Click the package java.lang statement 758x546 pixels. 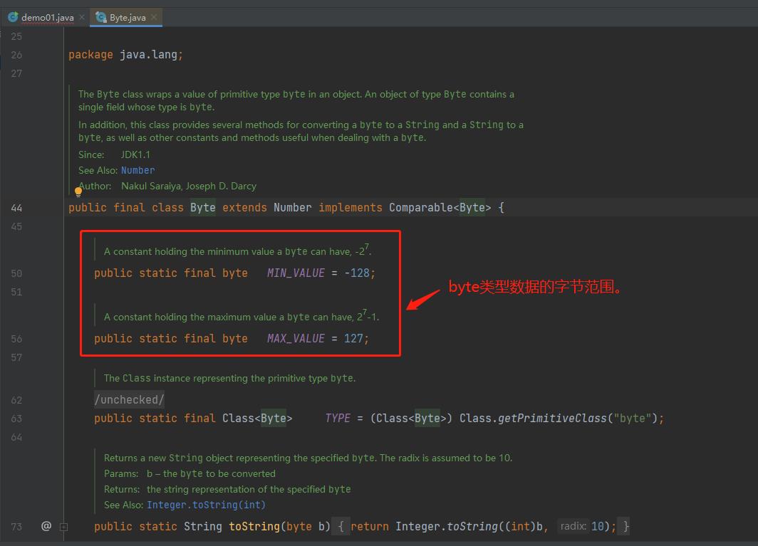[x=125, y=55]
